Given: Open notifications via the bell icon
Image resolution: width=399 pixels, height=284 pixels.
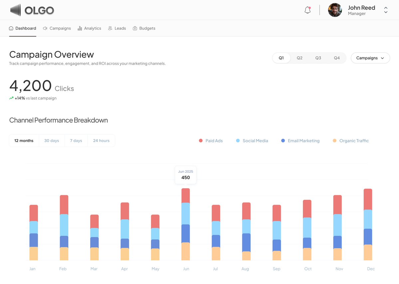Looking at the screenshot, I should [x=307, y=10].
